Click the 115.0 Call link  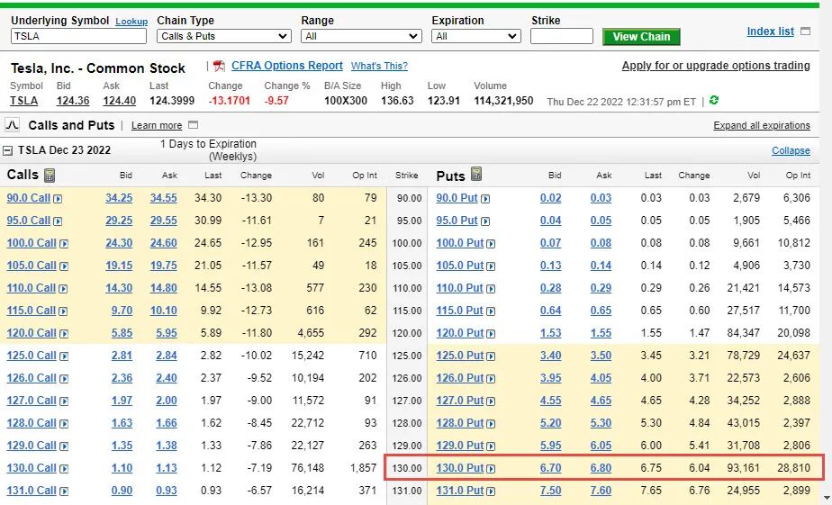pyautogui.click(x=31, y=311)
